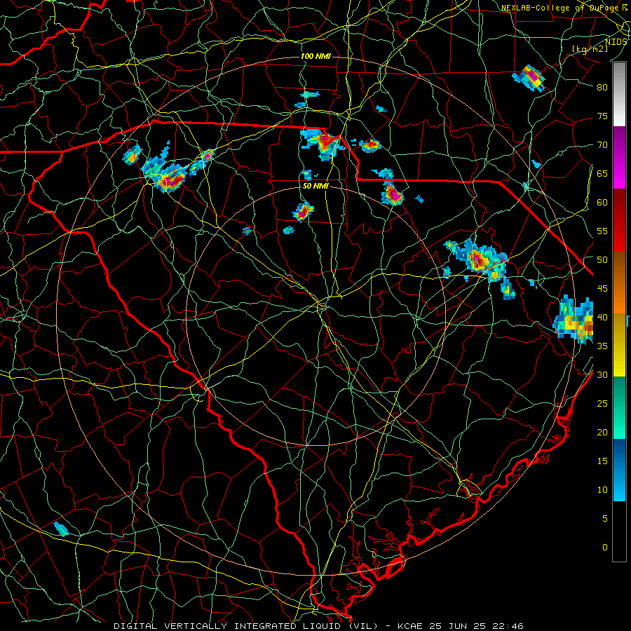Click the isolated small cell in lower-left map

tap(61, 529)
